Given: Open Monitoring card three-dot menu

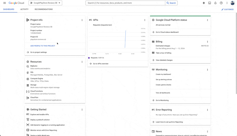Looking at the screenshot, I should point(207,70).
